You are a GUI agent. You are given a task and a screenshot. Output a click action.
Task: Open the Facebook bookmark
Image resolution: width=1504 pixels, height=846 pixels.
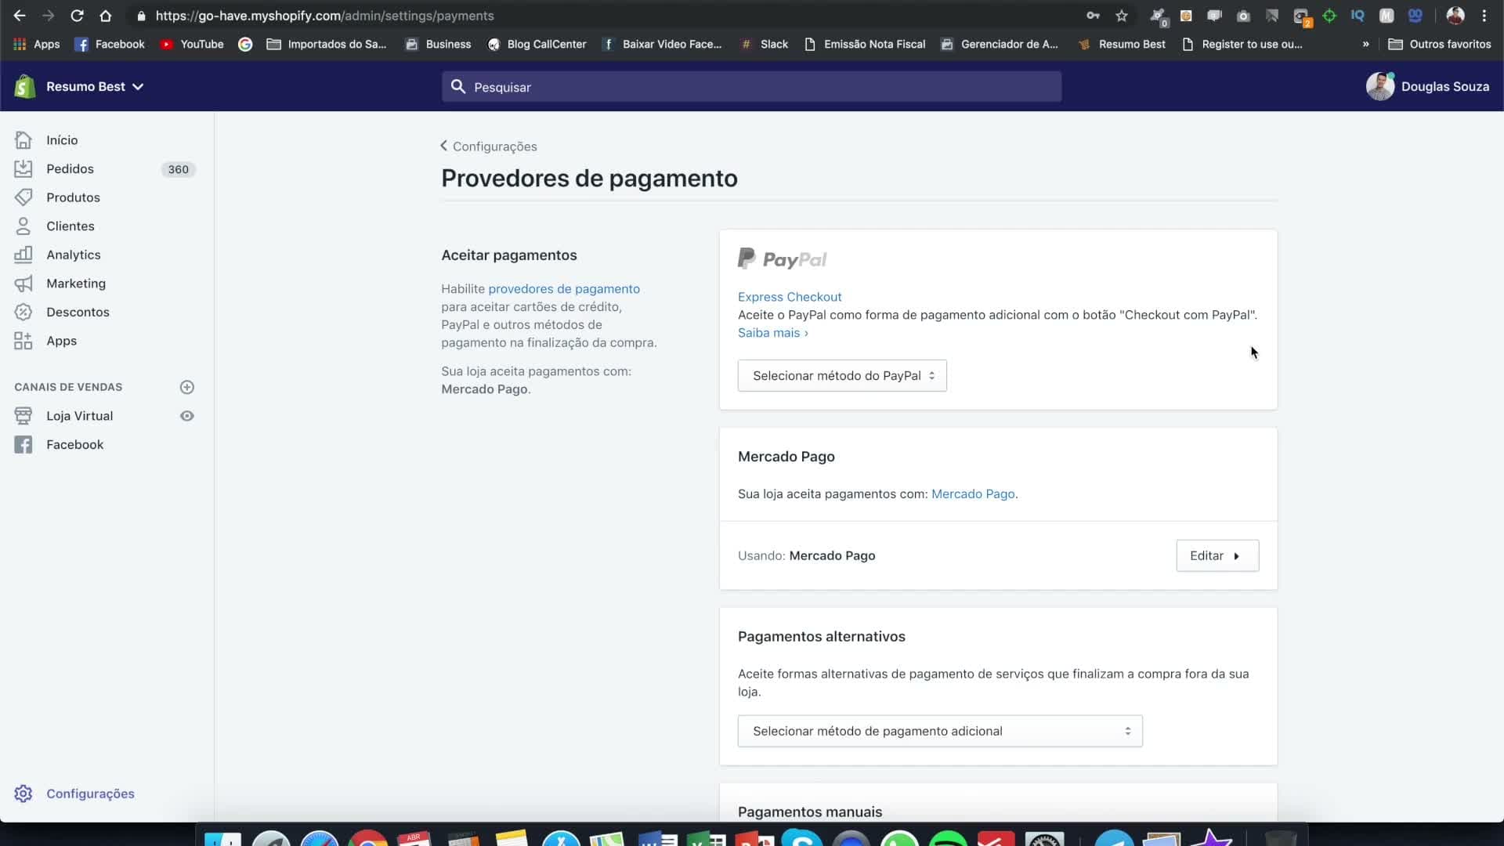(110, 44)
